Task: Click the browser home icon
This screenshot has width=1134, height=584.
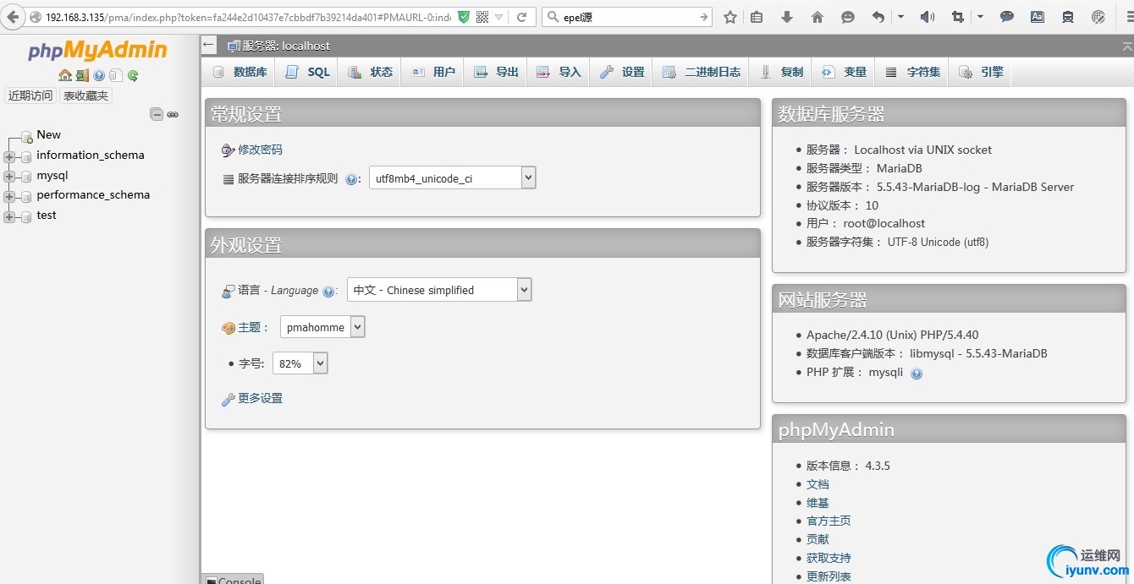Action: pyautogui.click(x=817, y=17)
